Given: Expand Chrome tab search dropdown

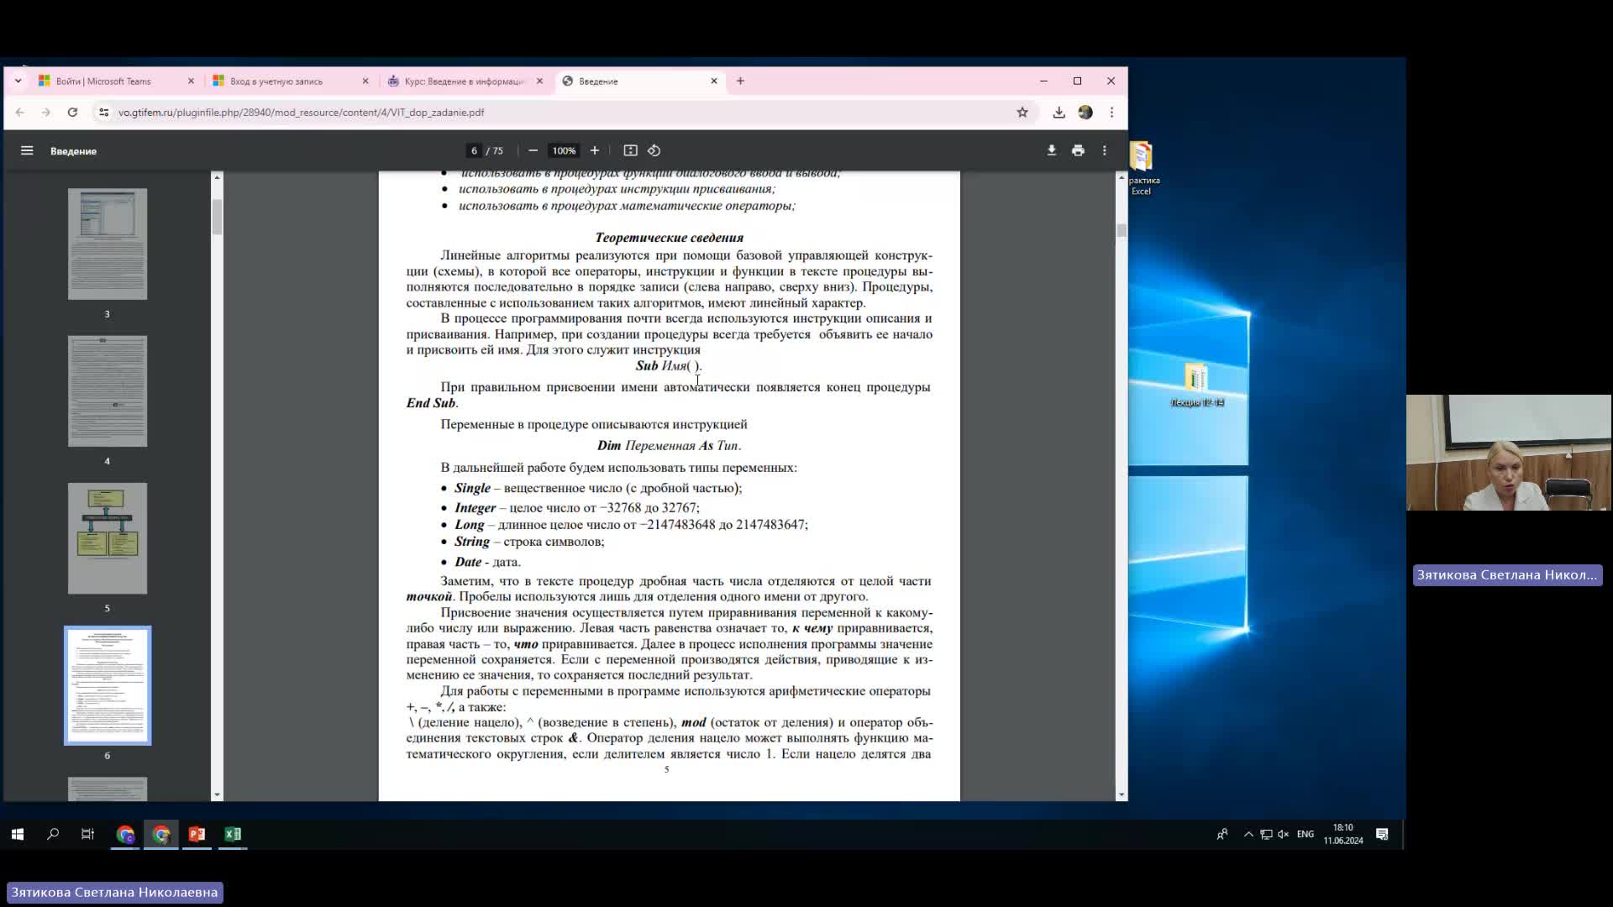Looking at the screenshot, I should click(x=18, y=81).
